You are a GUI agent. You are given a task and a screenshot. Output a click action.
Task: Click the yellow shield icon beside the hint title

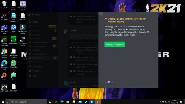[x=106, y=19]
